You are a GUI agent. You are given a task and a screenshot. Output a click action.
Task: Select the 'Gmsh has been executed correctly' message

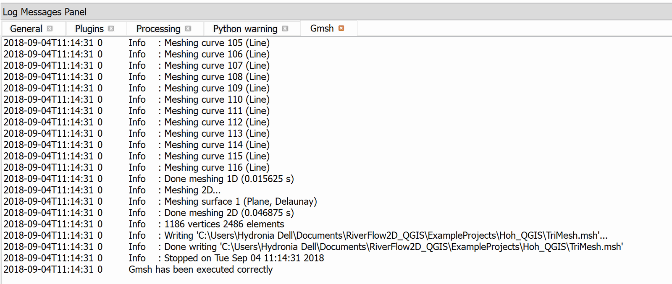pos(200,269)
